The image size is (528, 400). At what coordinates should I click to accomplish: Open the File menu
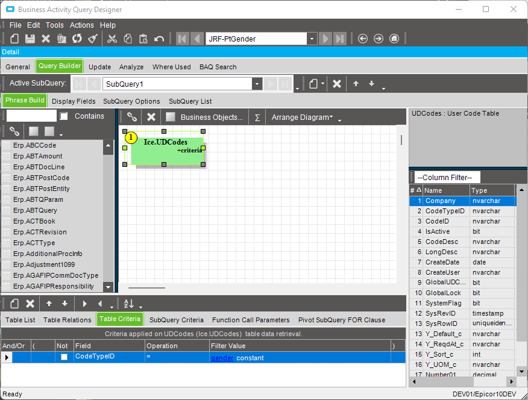(15, 25)
